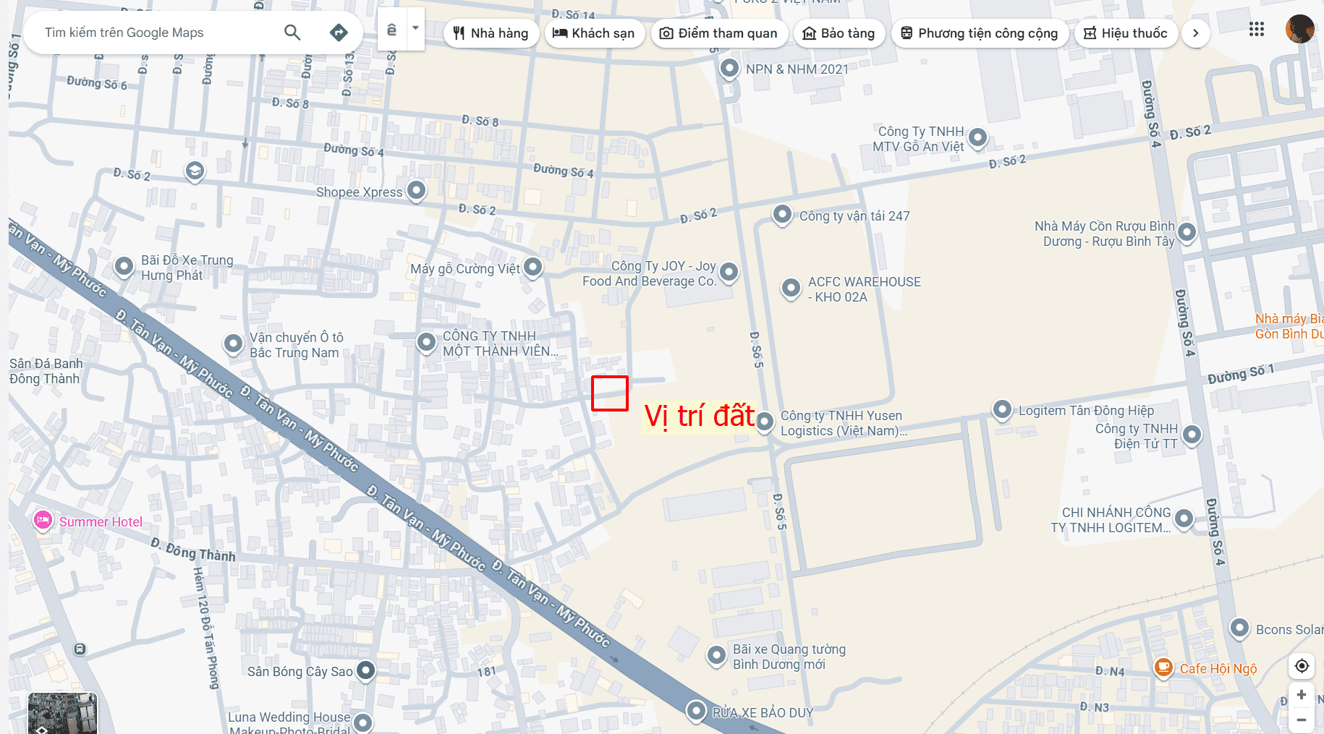Filter map by Khách sạn
1324x734 pixels.
tap(594, 33)
